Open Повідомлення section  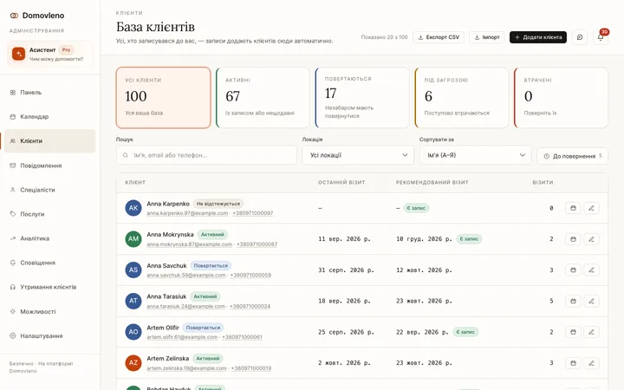(x=50, y=166)
